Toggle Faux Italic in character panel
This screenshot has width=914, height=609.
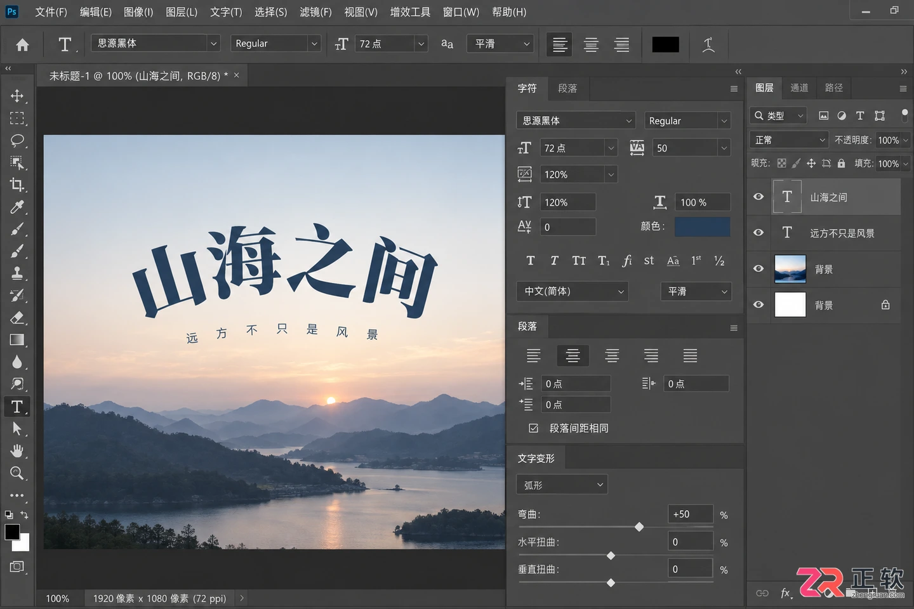(554, 261)
